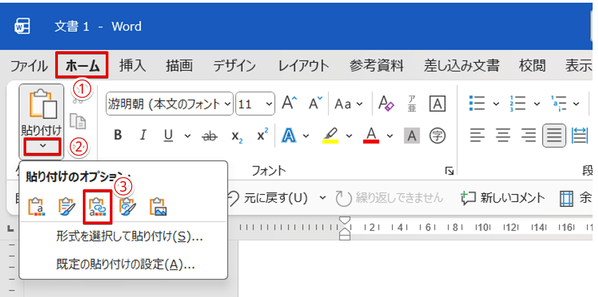Click 元に戻す(U) undo button
Screen dimensions: 598x297
268,198
